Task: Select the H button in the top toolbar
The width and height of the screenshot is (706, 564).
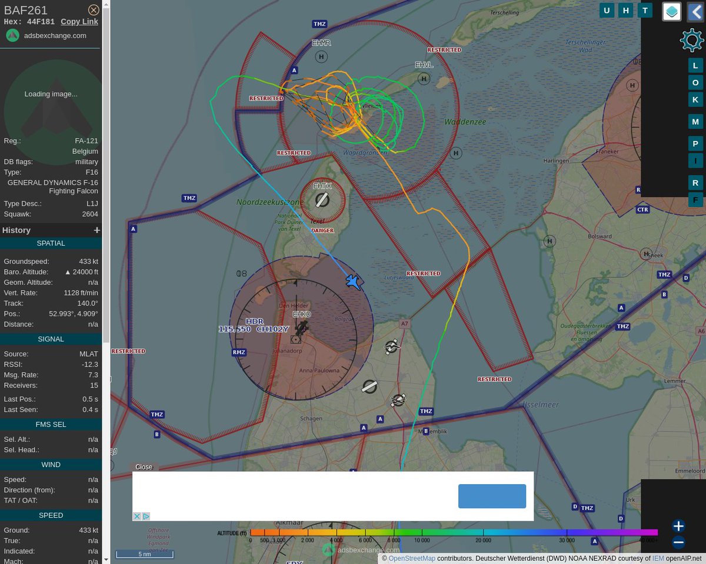Action: tap(625, 10)
